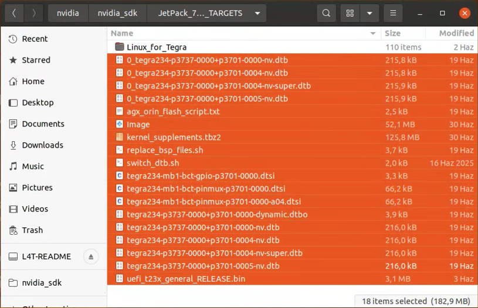Click kernel_supplements.tbz2 archive icon
Viewport: 478px width, 308px height.
click(120, 137)
